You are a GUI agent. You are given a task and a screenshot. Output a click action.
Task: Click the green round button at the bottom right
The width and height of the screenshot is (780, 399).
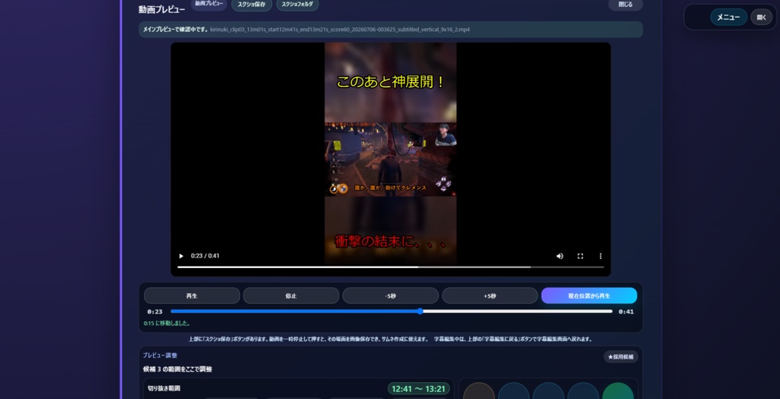click(x=618, y=391)
